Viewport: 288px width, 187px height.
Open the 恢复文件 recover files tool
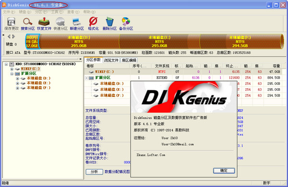pos(44,24)
